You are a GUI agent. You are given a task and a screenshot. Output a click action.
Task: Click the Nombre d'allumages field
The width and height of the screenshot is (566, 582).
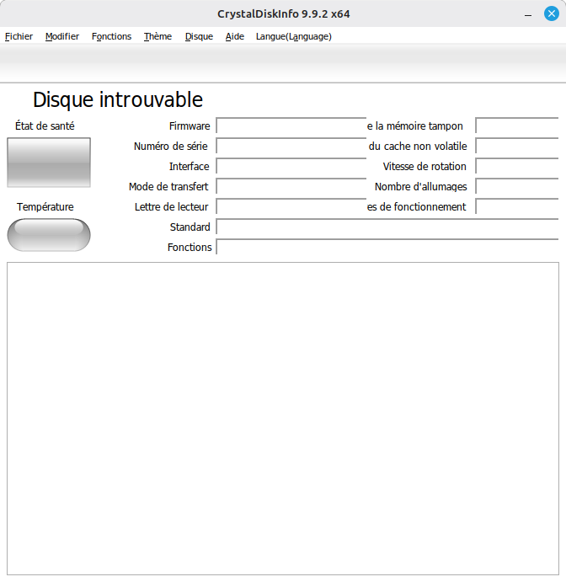(x=517, y=186)
